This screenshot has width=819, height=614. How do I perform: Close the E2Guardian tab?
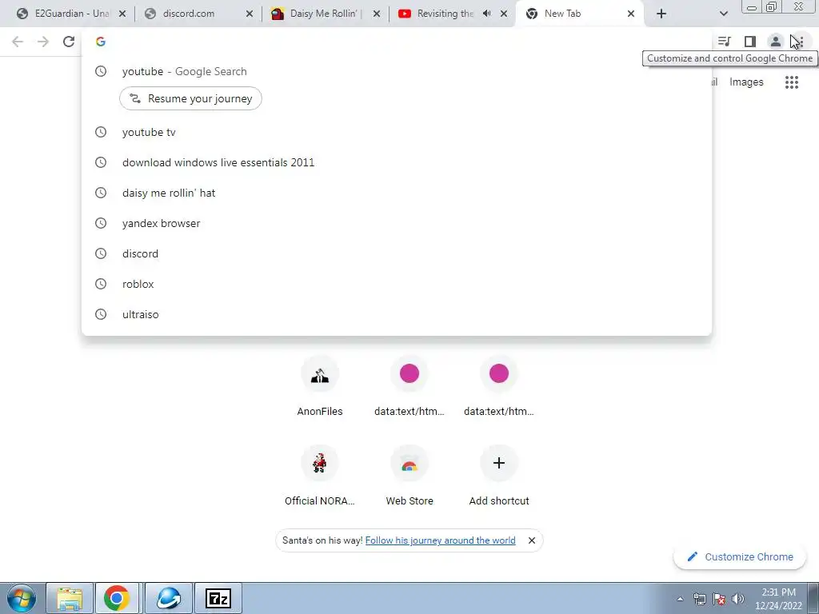pyautogui.click(x=122, y=14)
